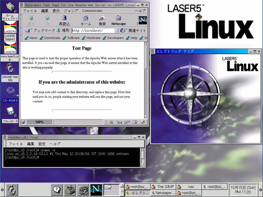Click the tasklist up-arrow button on the panel
Screen dimensions: 263x197
122,185
